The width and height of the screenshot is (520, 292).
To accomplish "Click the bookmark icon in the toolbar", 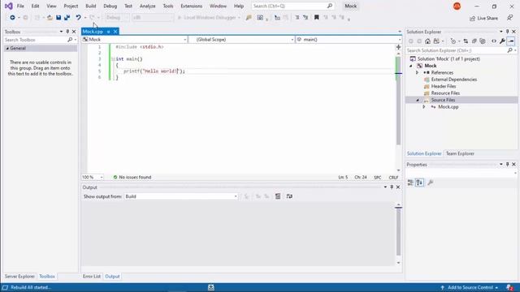I will pyautogui.click(x=316, y=18).
